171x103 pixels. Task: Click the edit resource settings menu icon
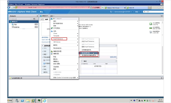click(52, 51)
